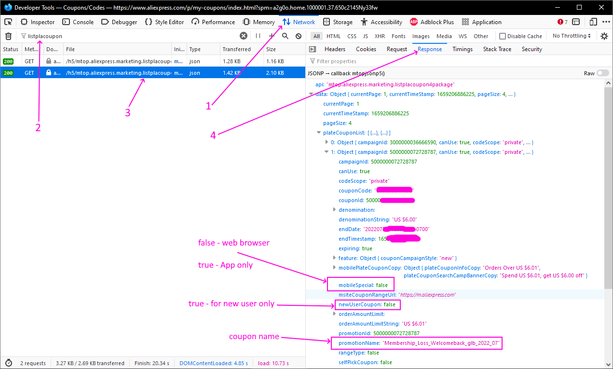Open the Security details tab
Image resolution: width=613 pixels, height=369 pixels.
coord(531,49)
